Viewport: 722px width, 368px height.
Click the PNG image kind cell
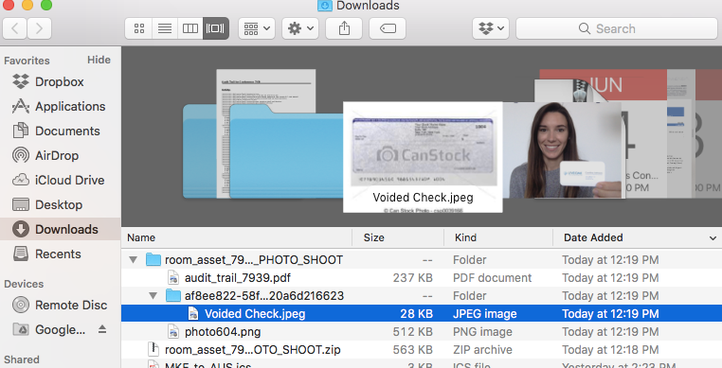coord(482,332)
